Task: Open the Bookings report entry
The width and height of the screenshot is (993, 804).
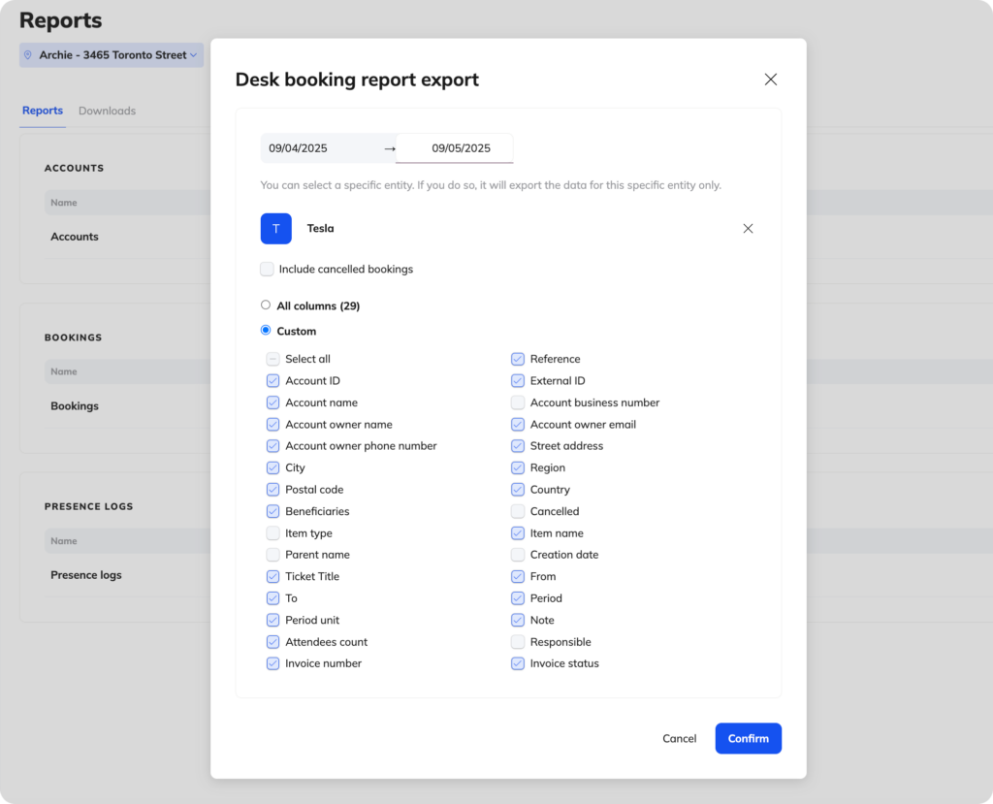Action: 74,405
